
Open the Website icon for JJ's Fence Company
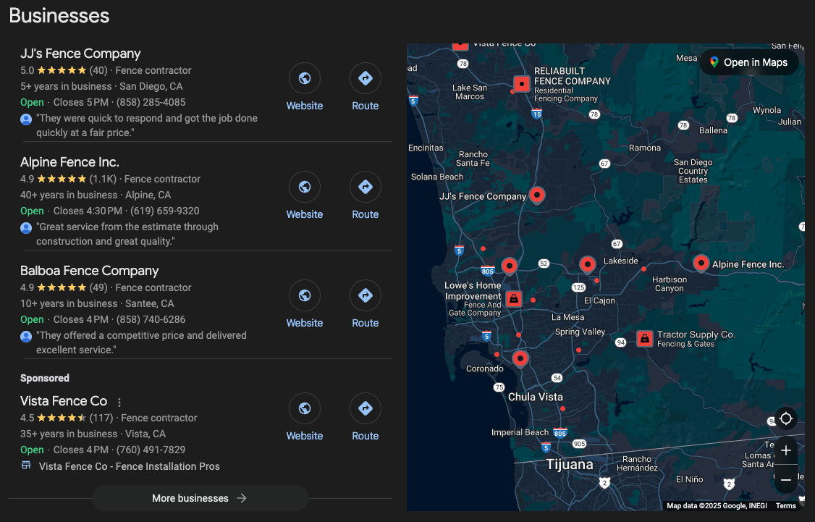click(x=304, y=77)
